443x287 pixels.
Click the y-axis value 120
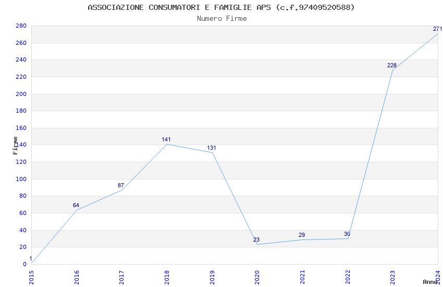coord(21,162)
